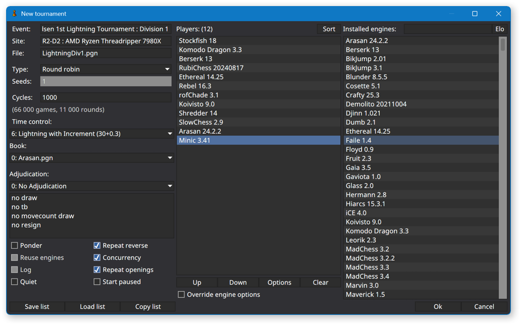521x325 pixels.
Task: Click Load list button
Action: (92, 306)
